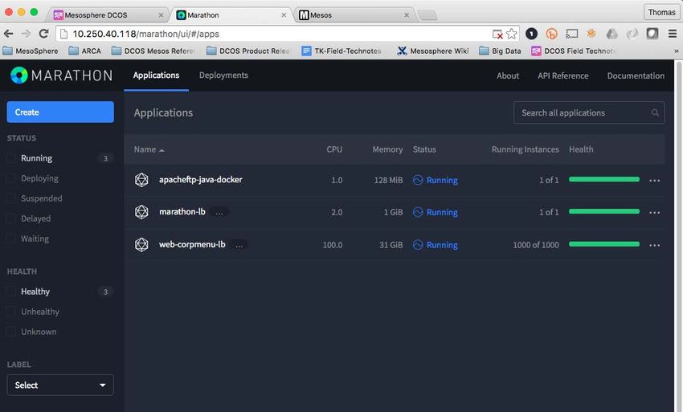Click the cast screen extension icon
The image size is (683, 412).
point(571,34)
